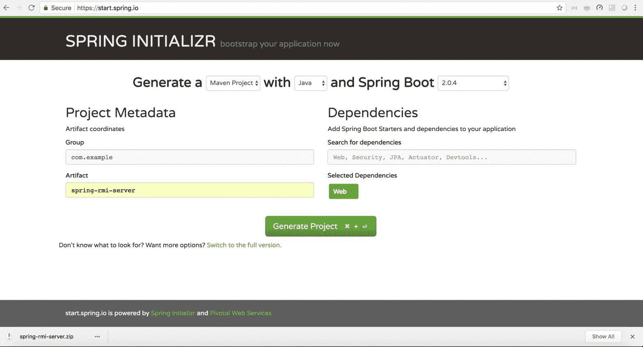Focus the Group field com.example
643x347 pixels.
[190, 157]
